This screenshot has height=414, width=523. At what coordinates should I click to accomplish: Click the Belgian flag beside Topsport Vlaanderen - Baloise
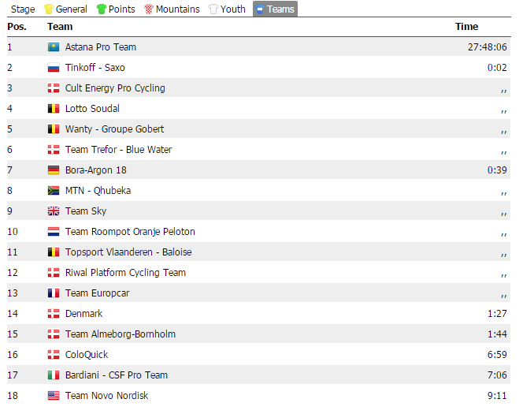[x=54, y=252]
